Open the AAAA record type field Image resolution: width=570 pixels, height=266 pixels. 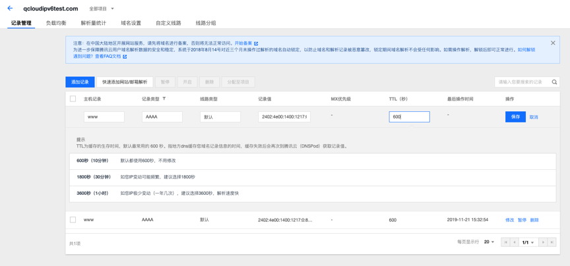[x=162, y=117]
